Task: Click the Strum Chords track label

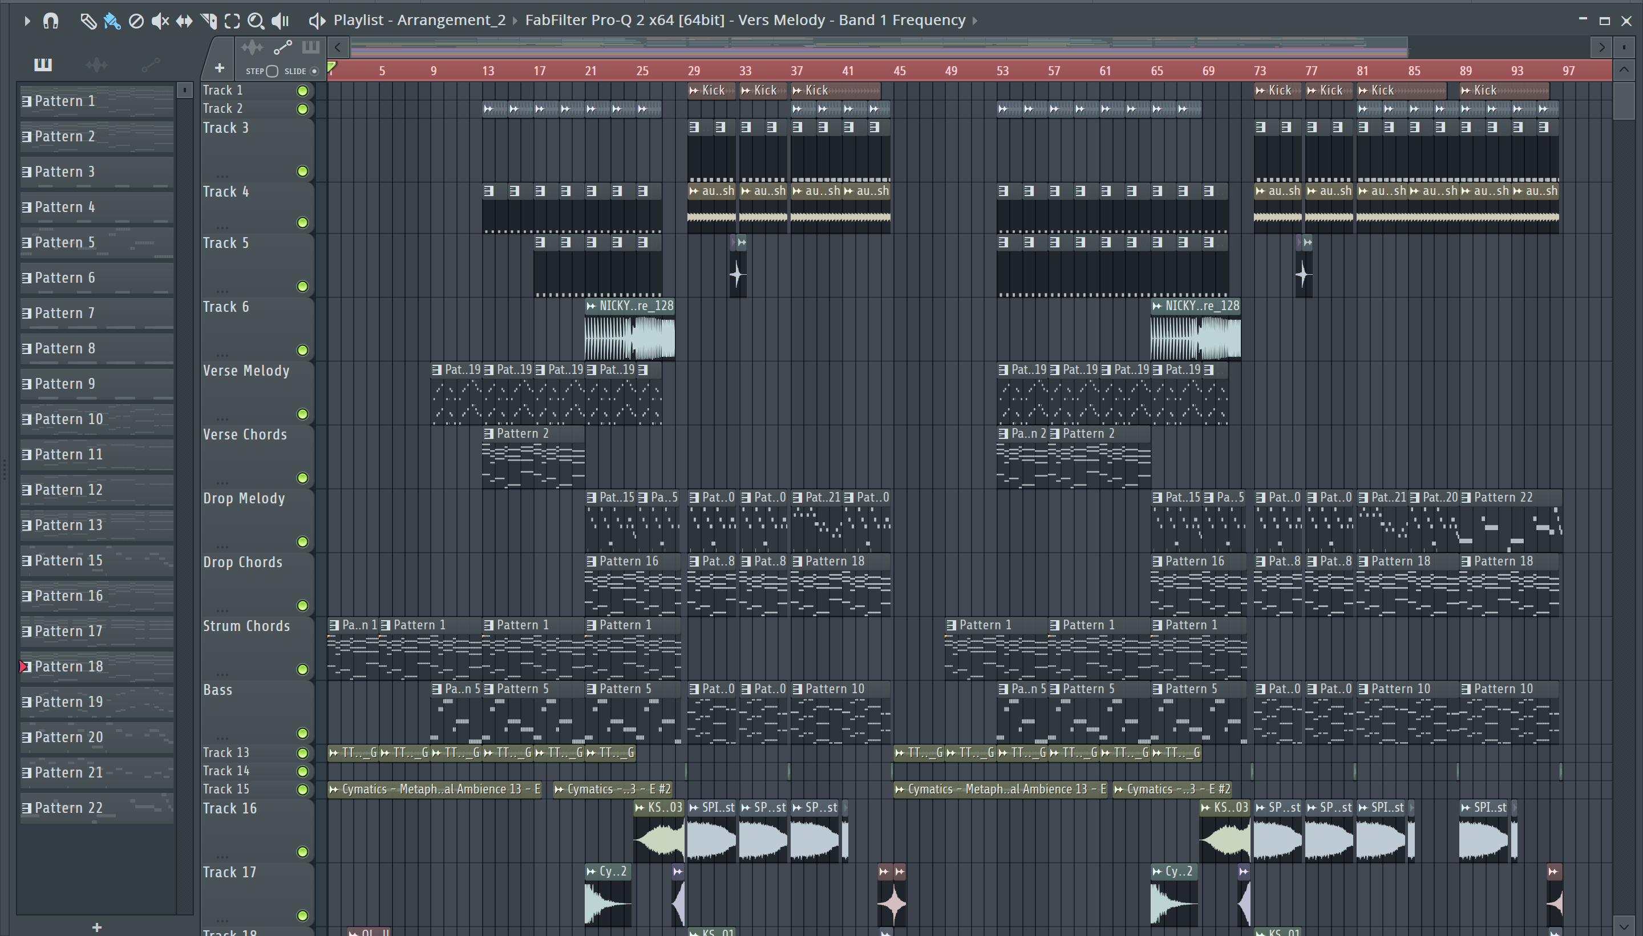Action: point(246,626)
